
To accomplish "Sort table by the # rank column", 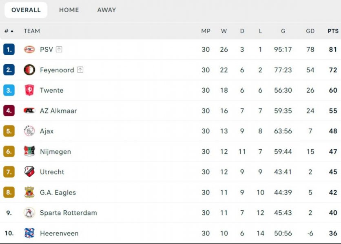I will pos(9,31).
